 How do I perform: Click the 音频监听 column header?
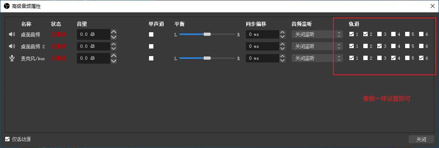coord(302,24)
